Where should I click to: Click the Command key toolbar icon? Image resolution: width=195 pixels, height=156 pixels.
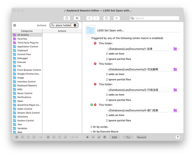77,18
